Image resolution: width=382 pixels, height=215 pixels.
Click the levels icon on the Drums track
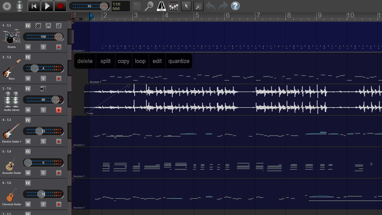click(x=59, y=25)
